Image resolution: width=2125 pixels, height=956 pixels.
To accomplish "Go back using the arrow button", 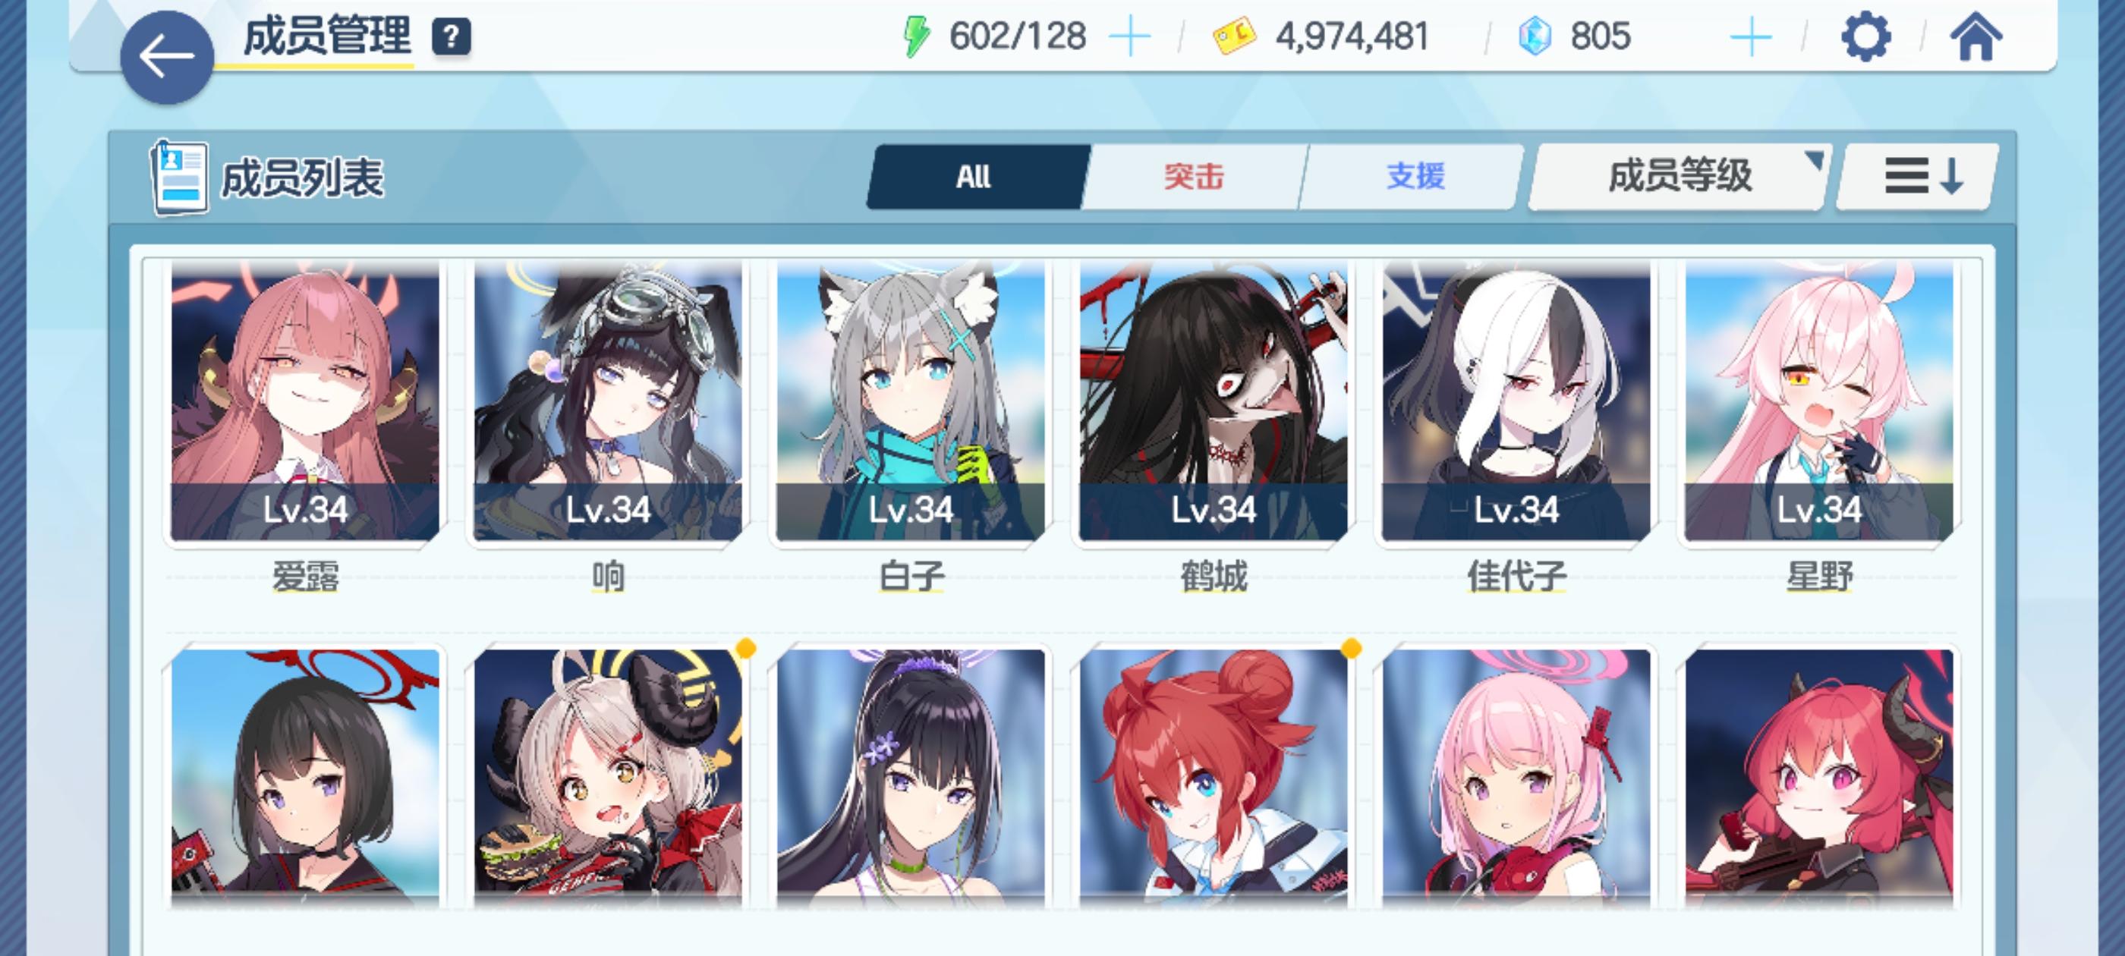I will point(167,57).
